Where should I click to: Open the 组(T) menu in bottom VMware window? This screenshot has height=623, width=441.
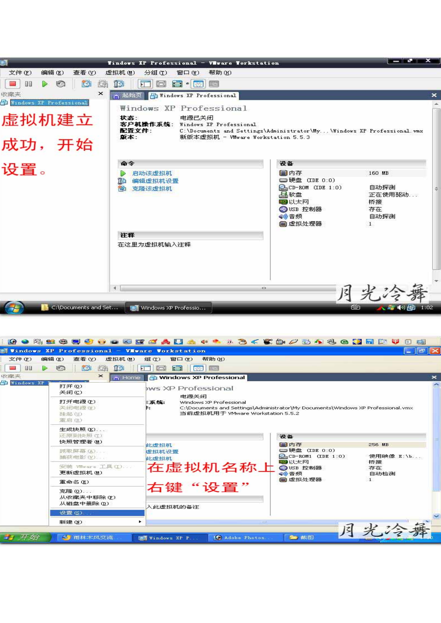(x=152, y=359)
